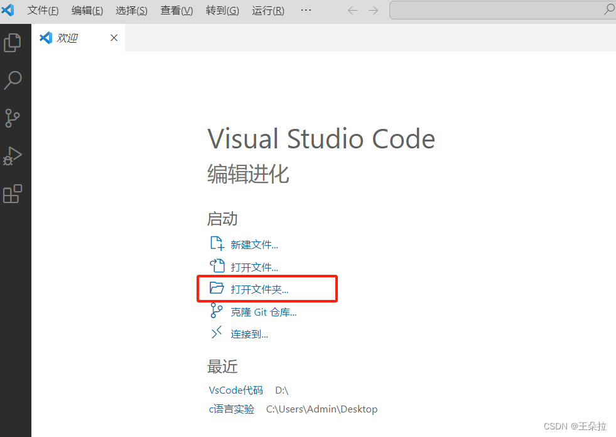Open Run and Debug view
The width and height of the screenshot is (616, 437).
(13, 156)
